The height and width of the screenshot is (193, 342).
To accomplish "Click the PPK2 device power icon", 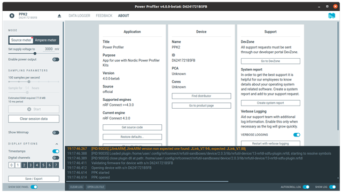I will click(12, 15).
